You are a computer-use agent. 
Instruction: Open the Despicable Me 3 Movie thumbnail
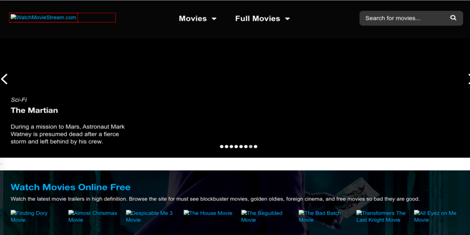point(149,216)
